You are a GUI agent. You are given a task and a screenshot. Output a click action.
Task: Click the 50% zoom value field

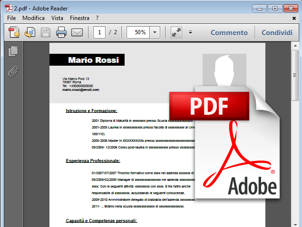(x=138, y=32)
